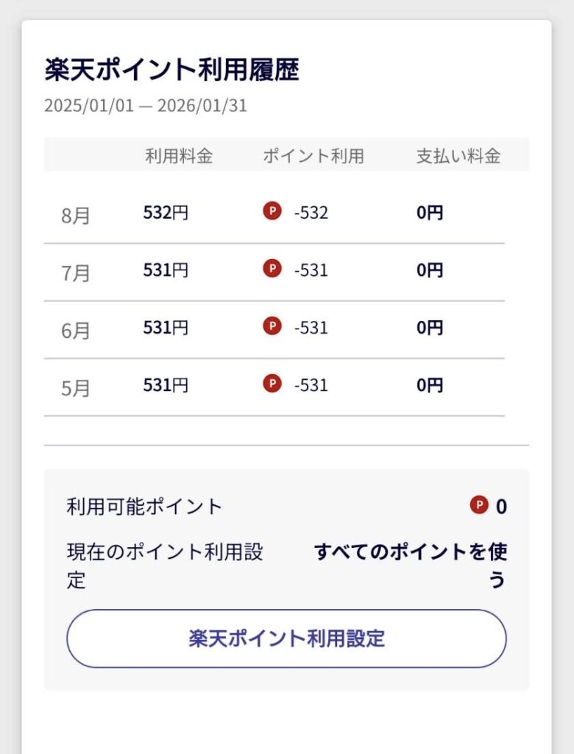Image resolution: width=574 pixels, height=754 pixels.
Task: Select the 5月 month row label
Action: point(76,388)
